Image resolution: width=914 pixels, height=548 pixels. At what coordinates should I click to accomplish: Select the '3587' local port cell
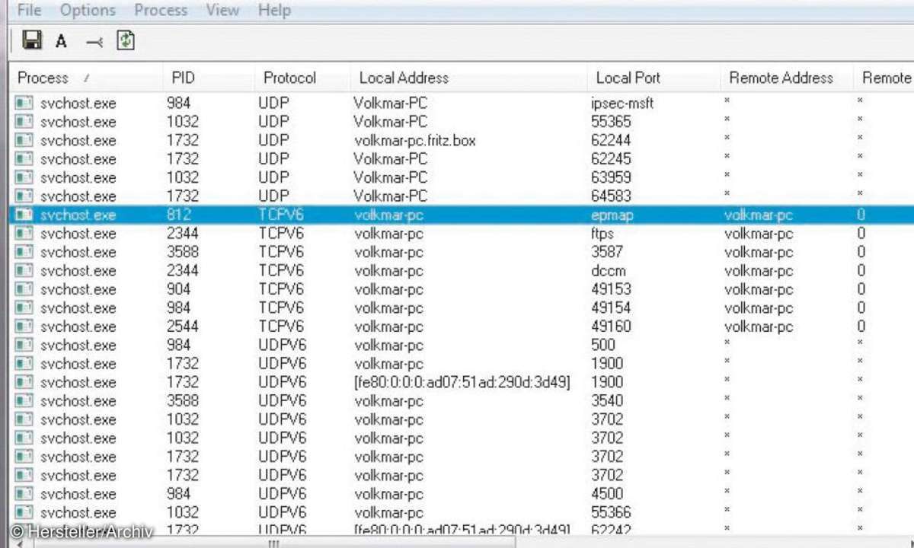tap(607, 252)
